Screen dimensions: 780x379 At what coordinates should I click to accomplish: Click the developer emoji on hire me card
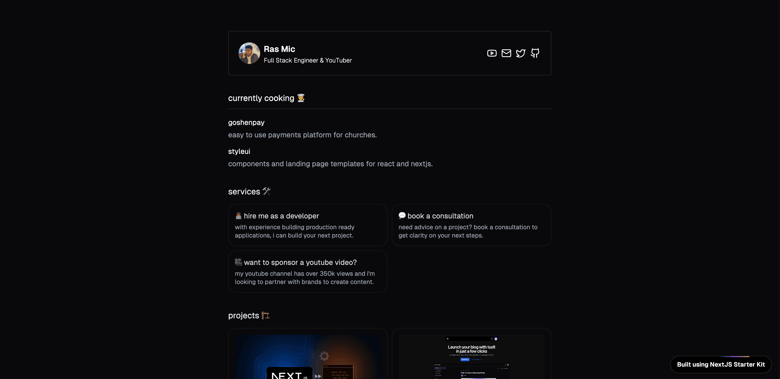[238, 216]
